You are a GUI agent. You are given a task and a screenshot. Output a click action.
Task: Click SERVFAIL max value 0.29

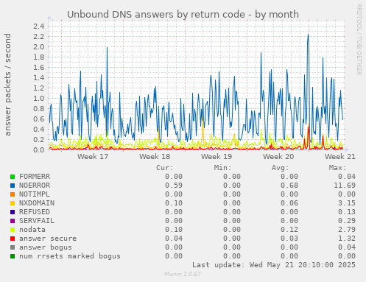(x=347, y=221)
